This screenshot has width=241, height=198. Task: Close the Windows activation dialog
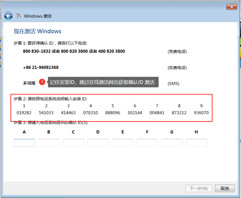232,7
